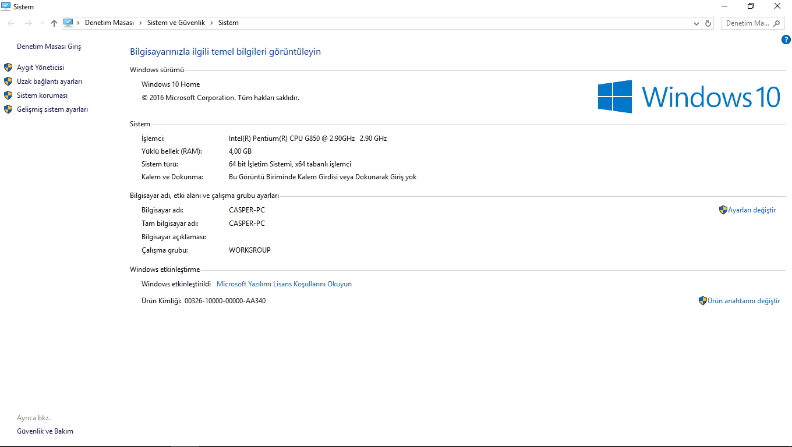Viewport: 792px width, 447px height.
Task: Click the page heading Bilgisayarınızla ilgili temel bilgileri
Action: point(225,52)
